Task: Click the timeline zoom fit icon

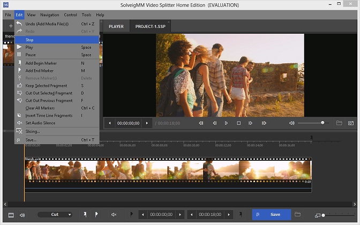Action: point(318,215)
